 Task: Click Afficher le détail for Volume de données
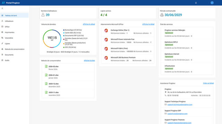tap(89, 24)
